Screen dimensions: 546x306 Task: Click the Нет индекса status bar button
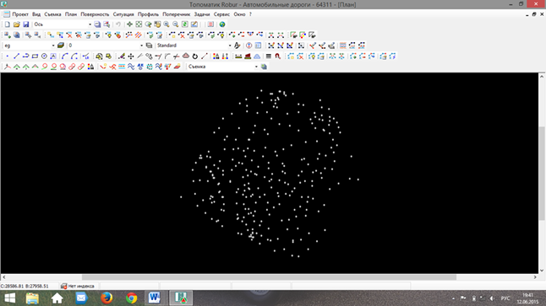click(77, 287)
